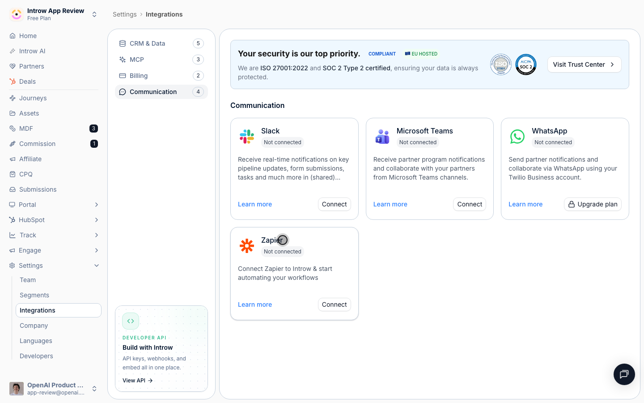This screenshot has height=403, width=644.
Task: Click the MDF icon in the sidebar
Action: (13, 129)
